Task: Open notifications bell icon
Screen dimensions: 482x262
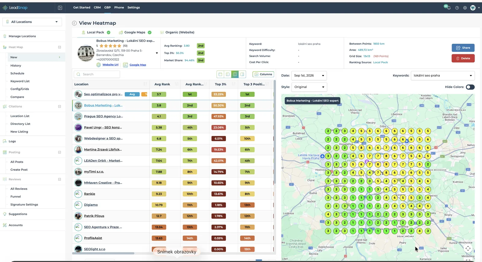Action: [x=449, y=8]
